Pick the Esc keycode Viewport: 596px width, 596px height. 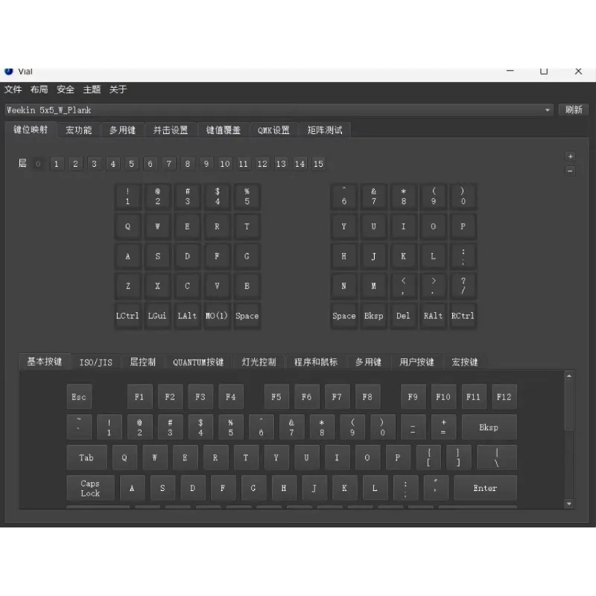click(x=79, y=396)
